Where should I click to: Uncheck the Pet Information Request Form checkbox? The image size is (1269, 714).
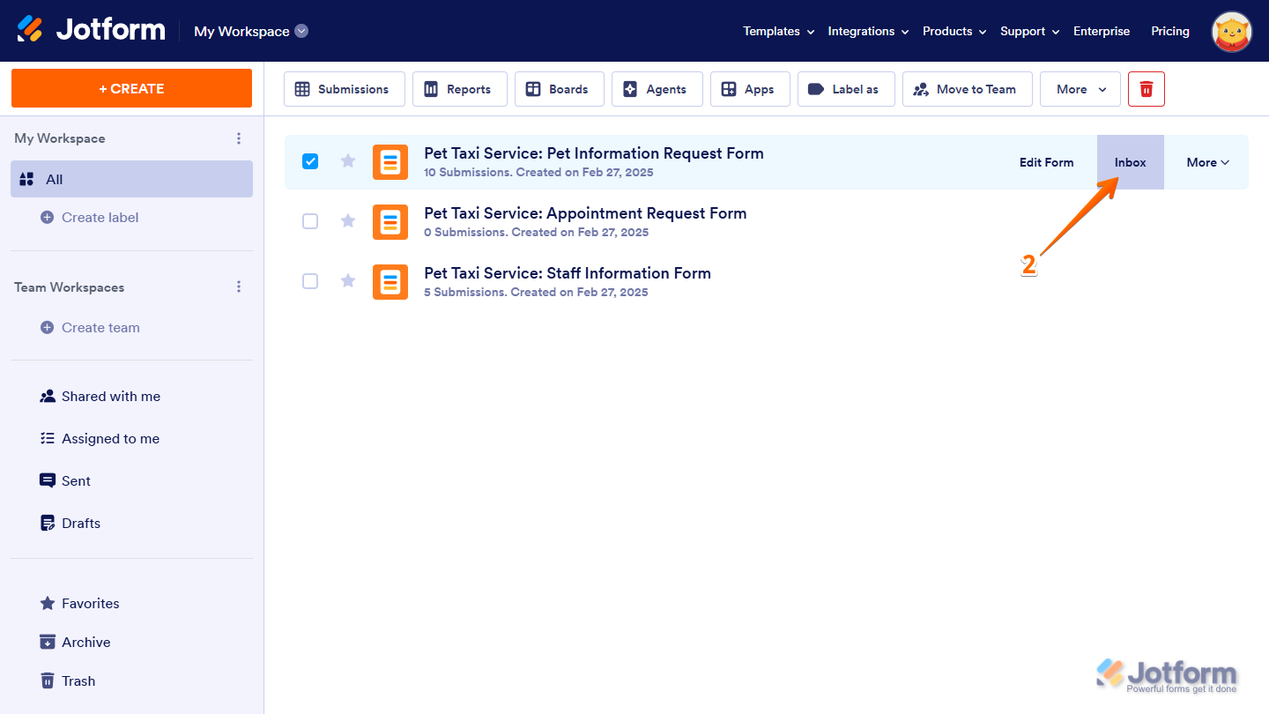tap(310, 161)
